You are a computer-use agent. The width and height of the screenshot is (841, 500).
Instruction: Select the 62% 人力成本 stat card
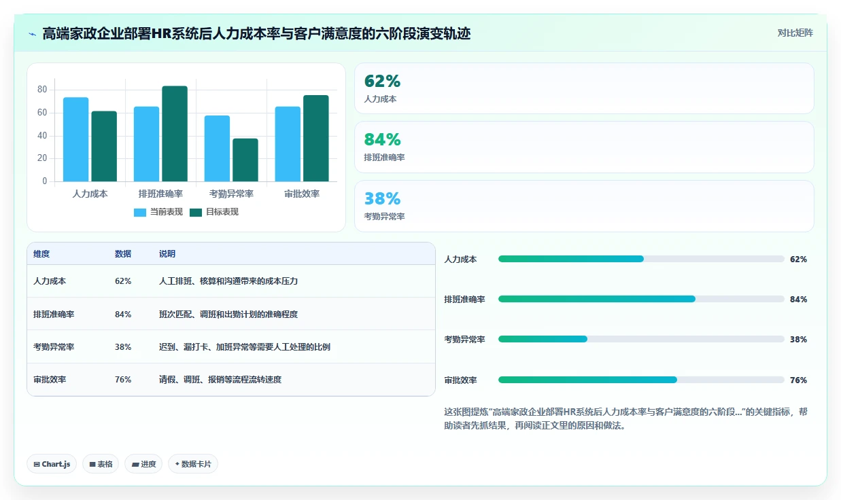[584, 88]
